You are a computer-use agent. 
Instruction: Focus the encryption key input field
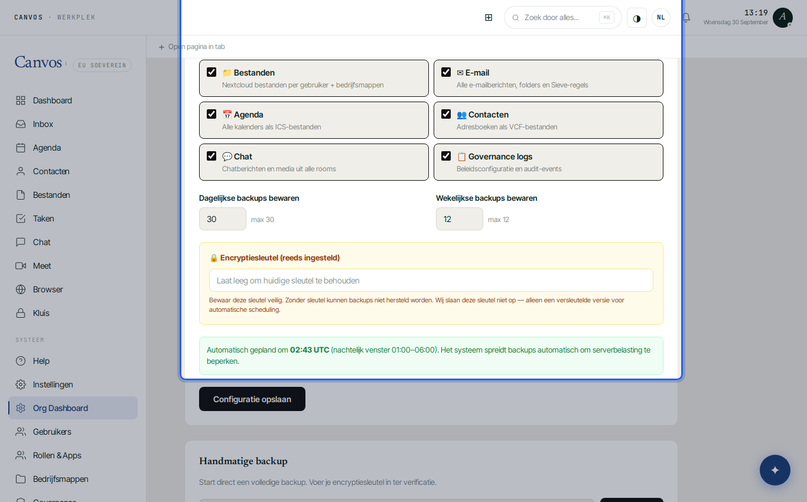[431, 281]
